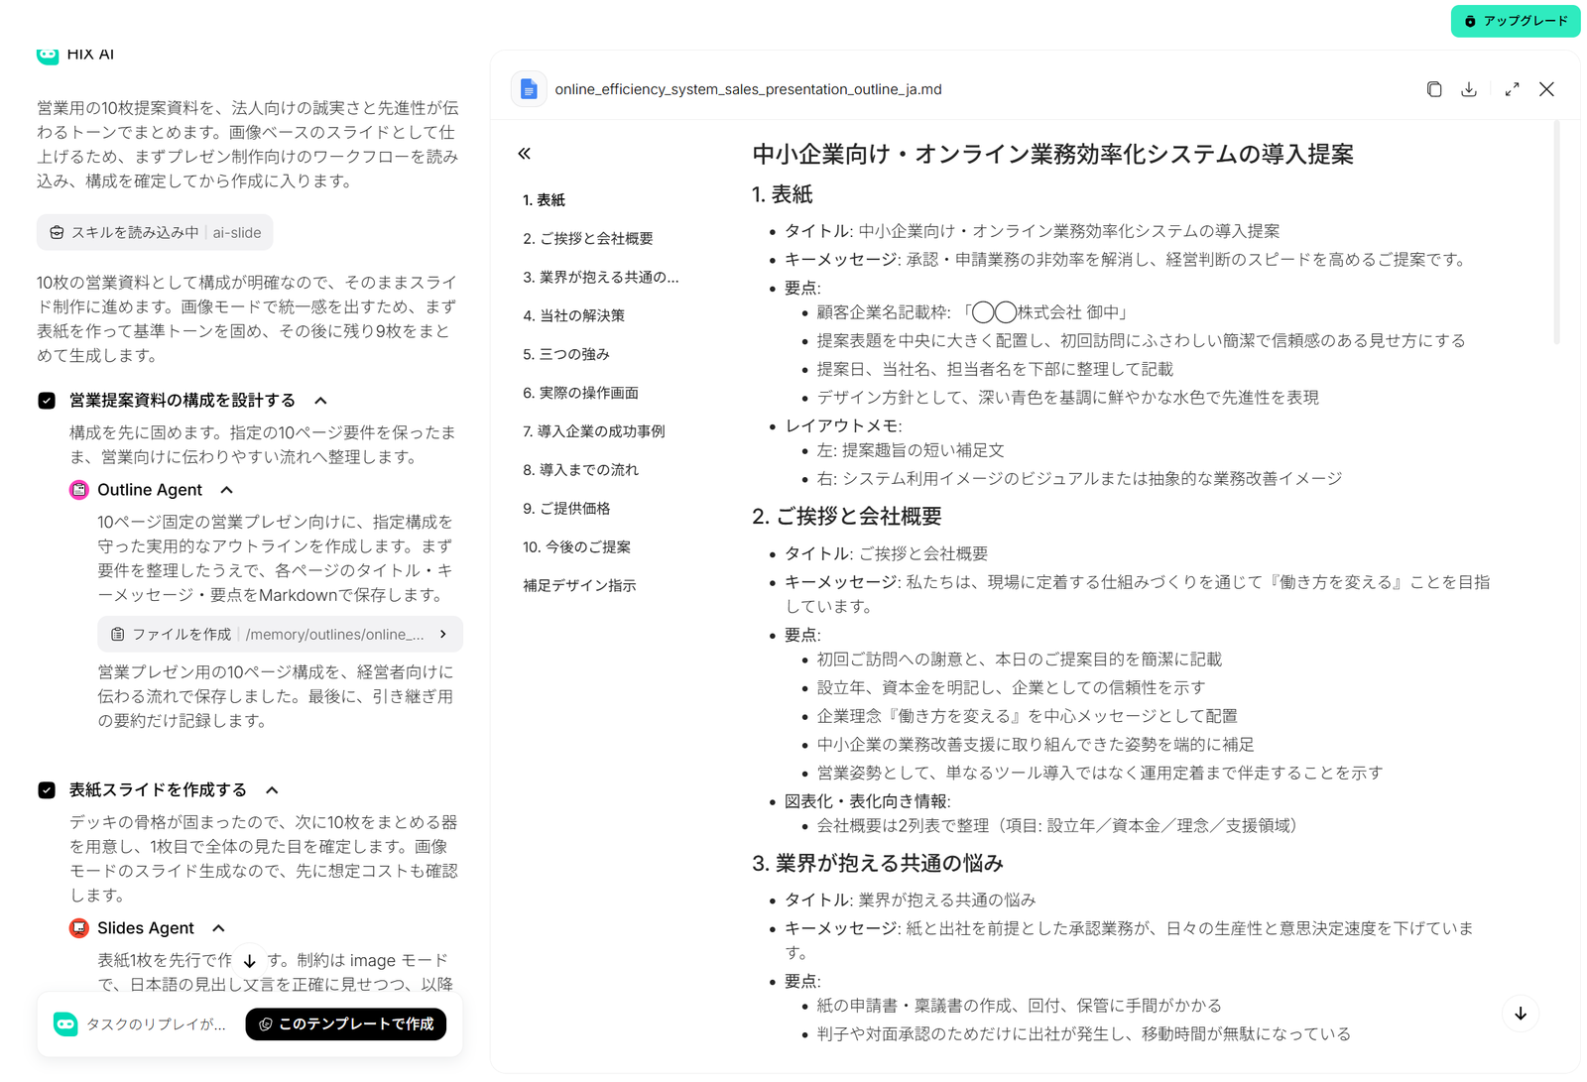Open outline item 6. 実際の操作画面

coord(581,393)
